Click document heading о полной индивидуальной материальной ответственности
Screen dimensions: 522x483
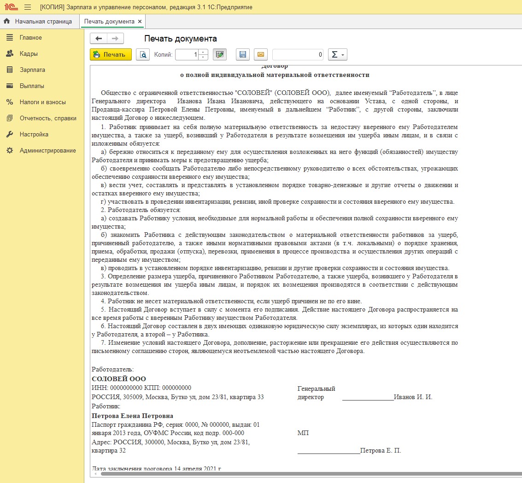click(x=275, y=75)
